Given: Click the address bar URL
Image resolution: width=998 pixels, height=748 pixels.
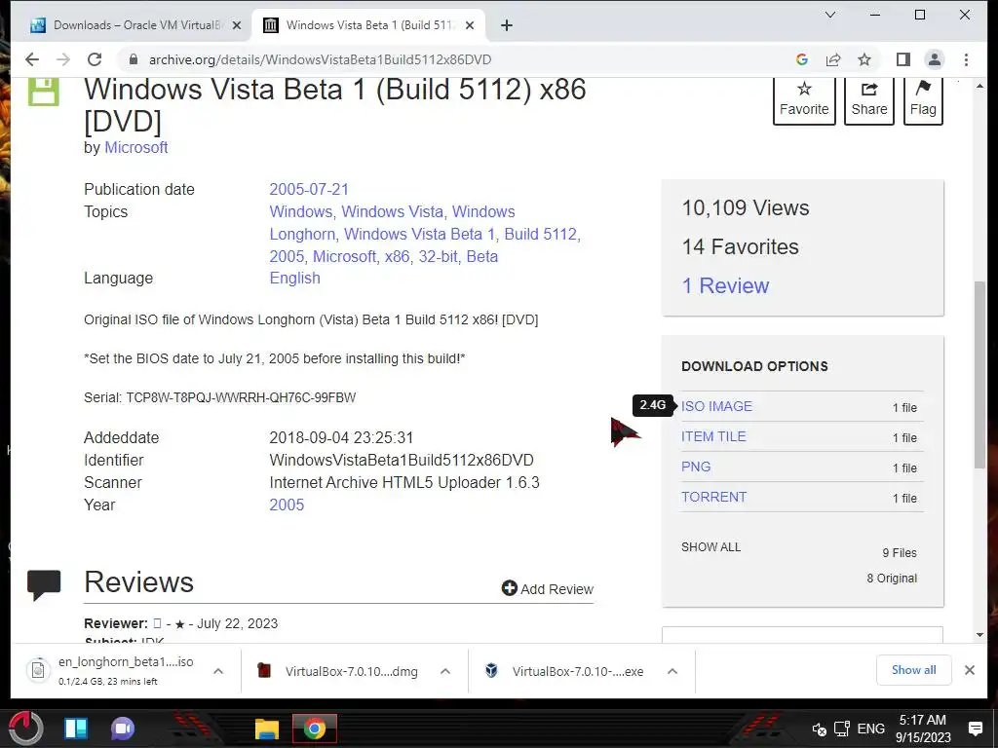Looking at the screenshot, I should [x=320, y=59].
